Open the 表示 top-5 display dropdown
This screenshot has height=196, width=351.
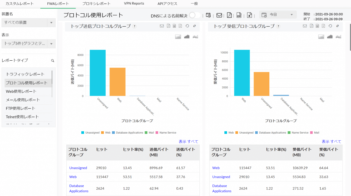[28, 44]
